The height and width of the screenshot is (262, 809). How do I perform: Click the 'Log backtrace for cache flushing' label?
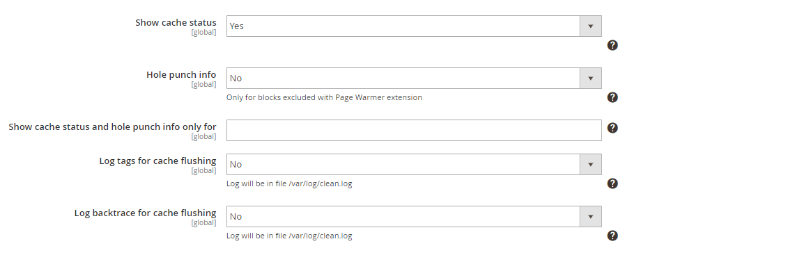[x=146, y=213]
